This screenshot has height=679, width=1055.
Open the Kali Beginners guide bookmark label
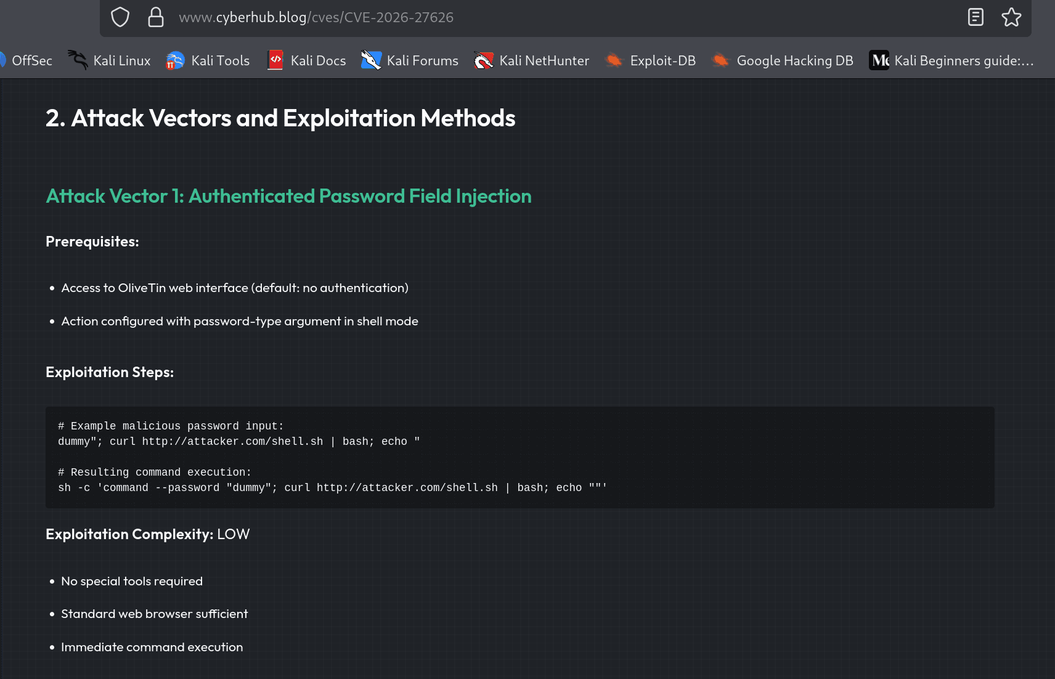[964, 60]
